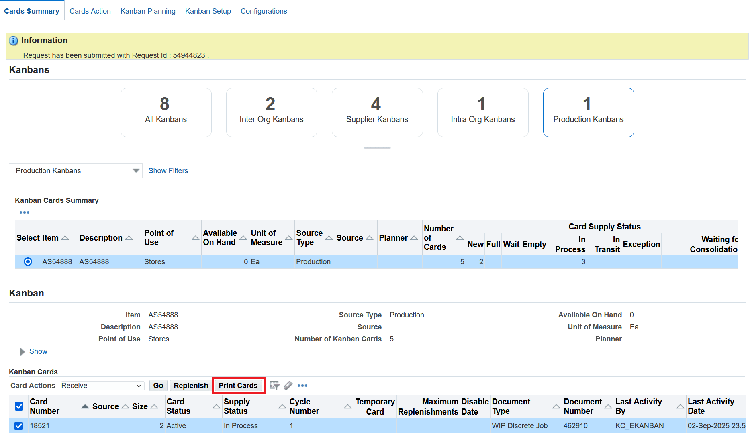This screenshot has height=433, width=750.
Task: Sort Kanban Cards by Card Number arrow
Action: tap(85, 407)
